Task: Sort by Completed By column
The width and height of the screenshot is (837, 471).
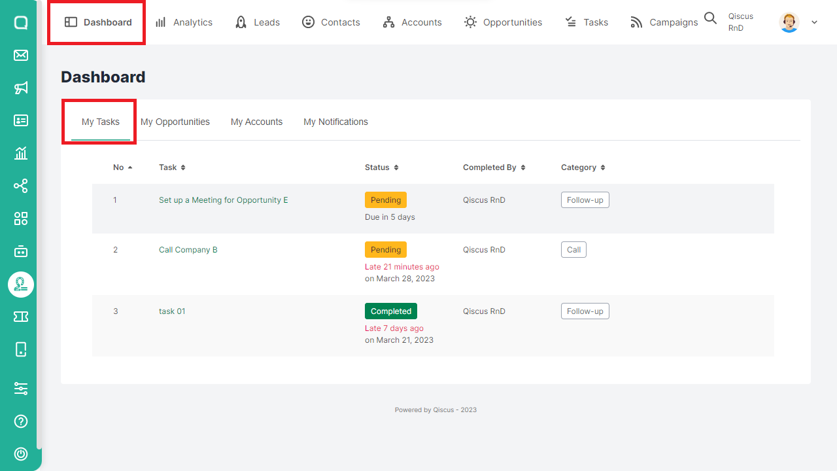Action: [x=494, y=167]
